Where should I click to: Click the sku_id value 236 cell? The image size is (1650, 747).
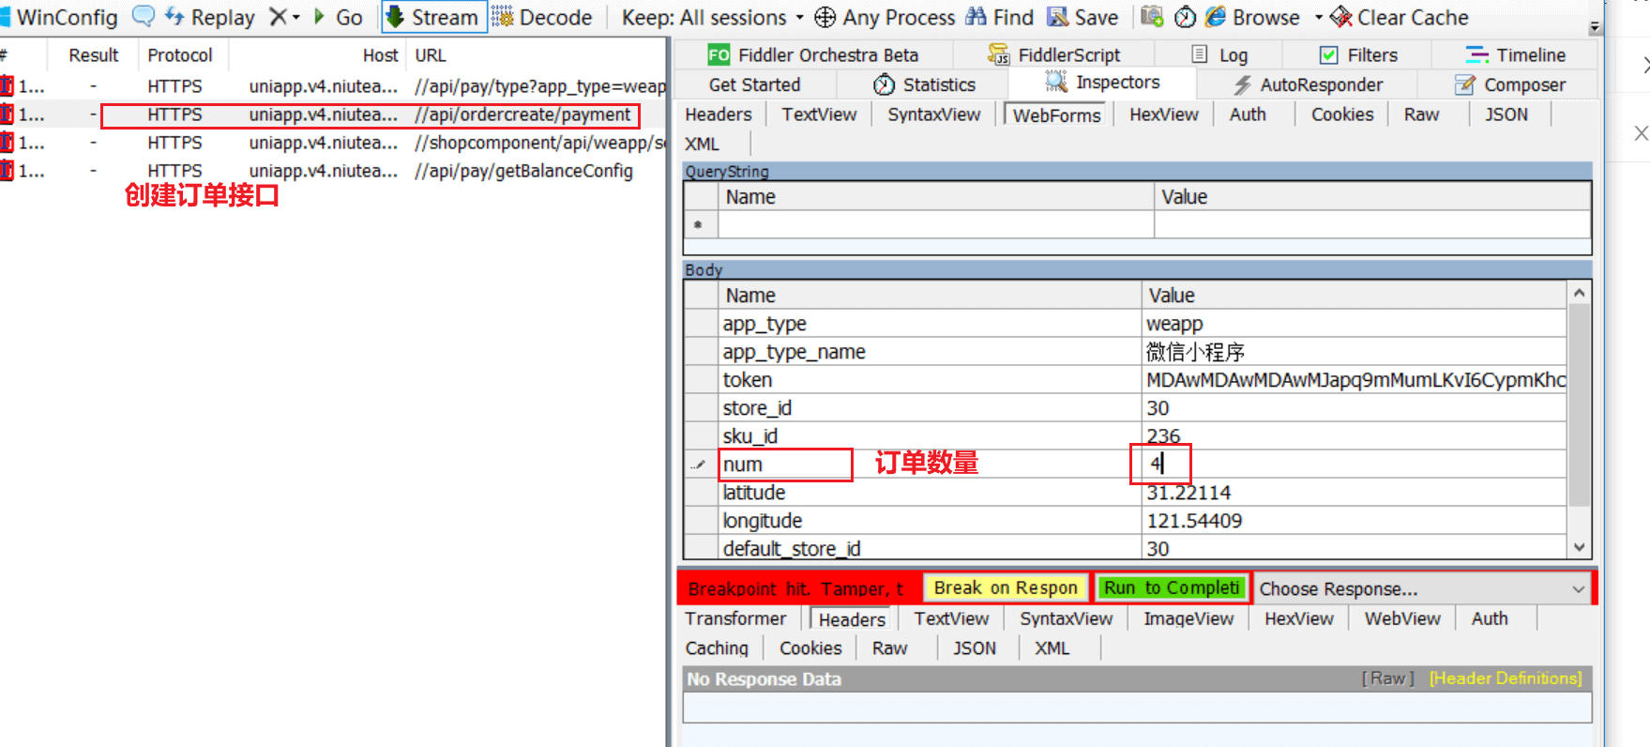1355,436
